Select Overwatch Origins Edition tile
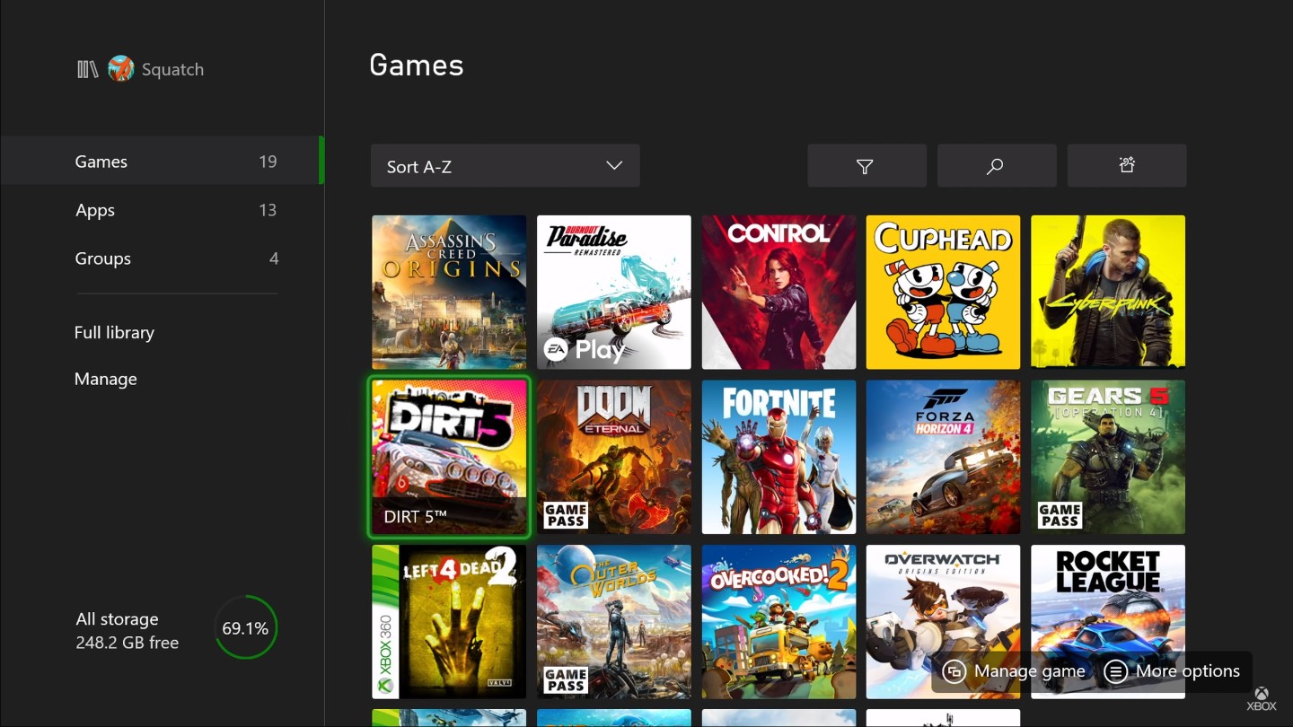 coord(943,622)
